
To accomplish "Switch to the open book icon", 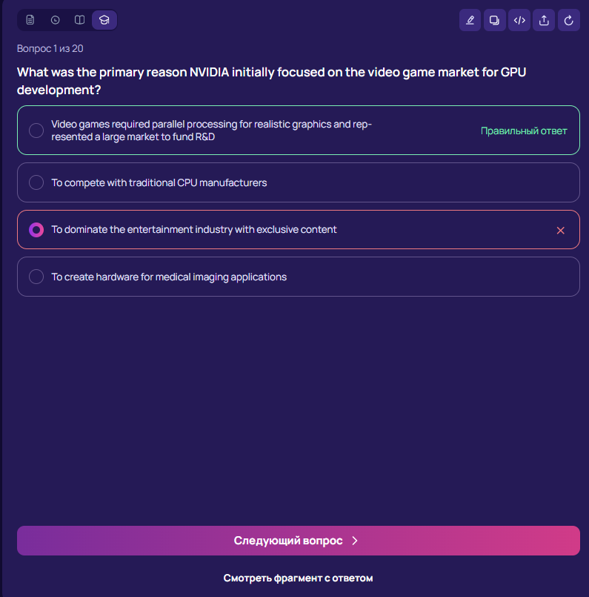I will (79, 20).
